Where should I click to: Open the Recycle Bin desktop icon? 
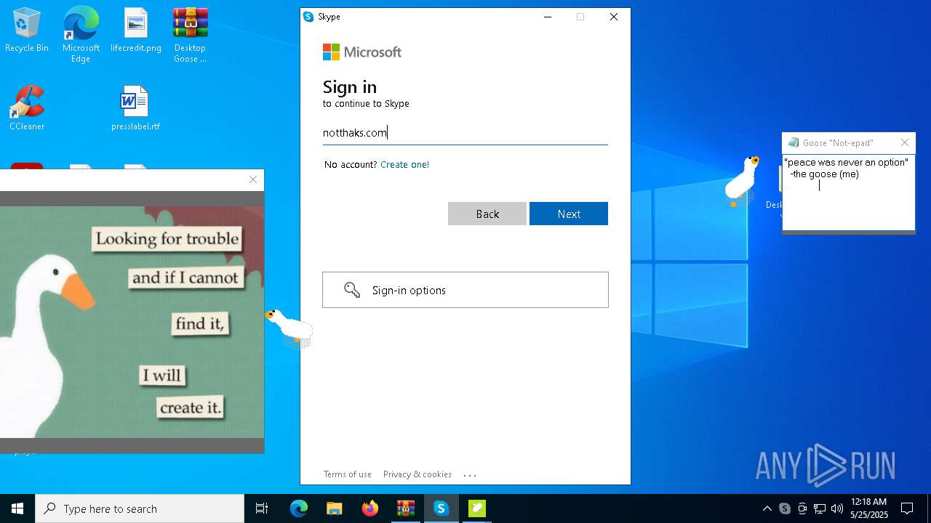[x=27, y=30]
